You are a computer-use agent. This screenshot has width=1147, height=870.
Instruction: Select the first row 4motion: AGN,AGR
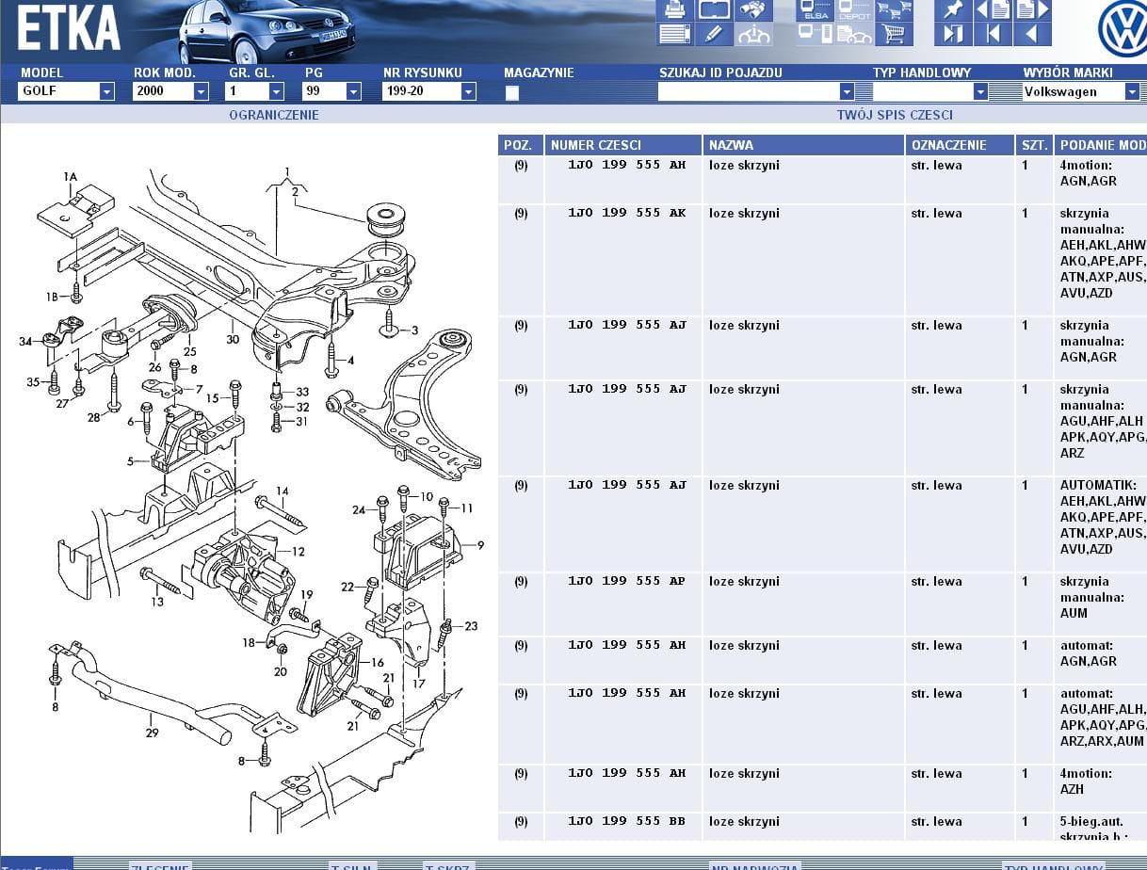pyautogui.click(x=822, y=180)
